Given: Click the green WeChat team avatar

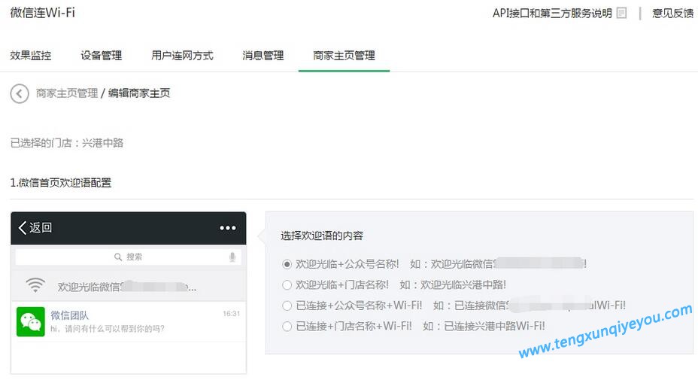Looking at the screenshot, I should [x=31, y=321].
